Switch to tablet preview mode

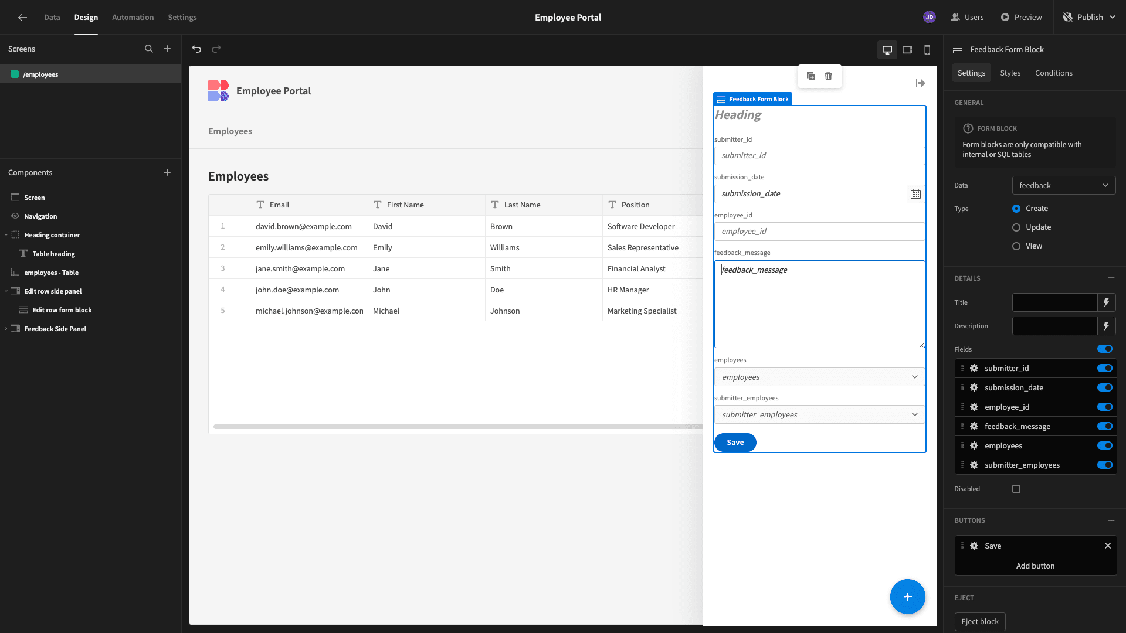[907, 50]
